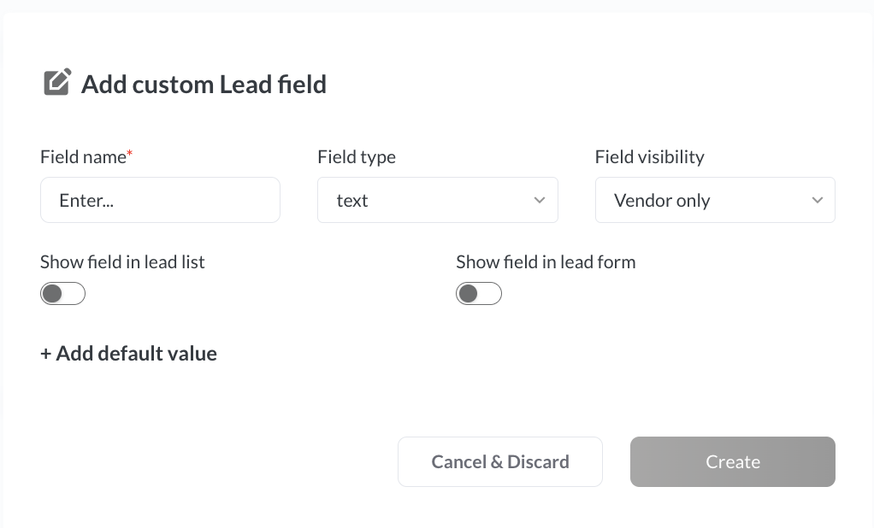
Task: Select the Enter... placeholder text
Action: click(86, 201)
